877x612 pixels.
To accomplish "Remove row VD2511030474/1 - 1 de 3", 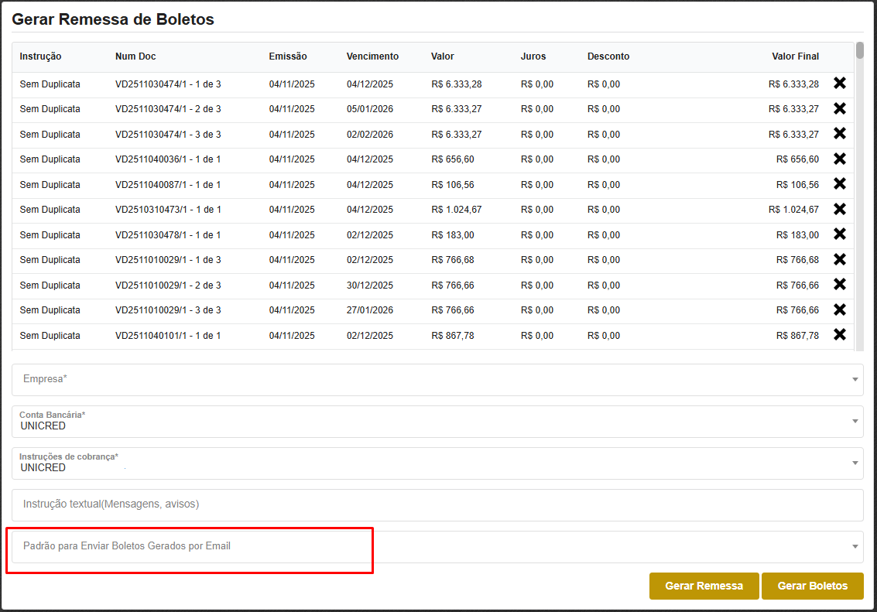I will click(839, 84).
